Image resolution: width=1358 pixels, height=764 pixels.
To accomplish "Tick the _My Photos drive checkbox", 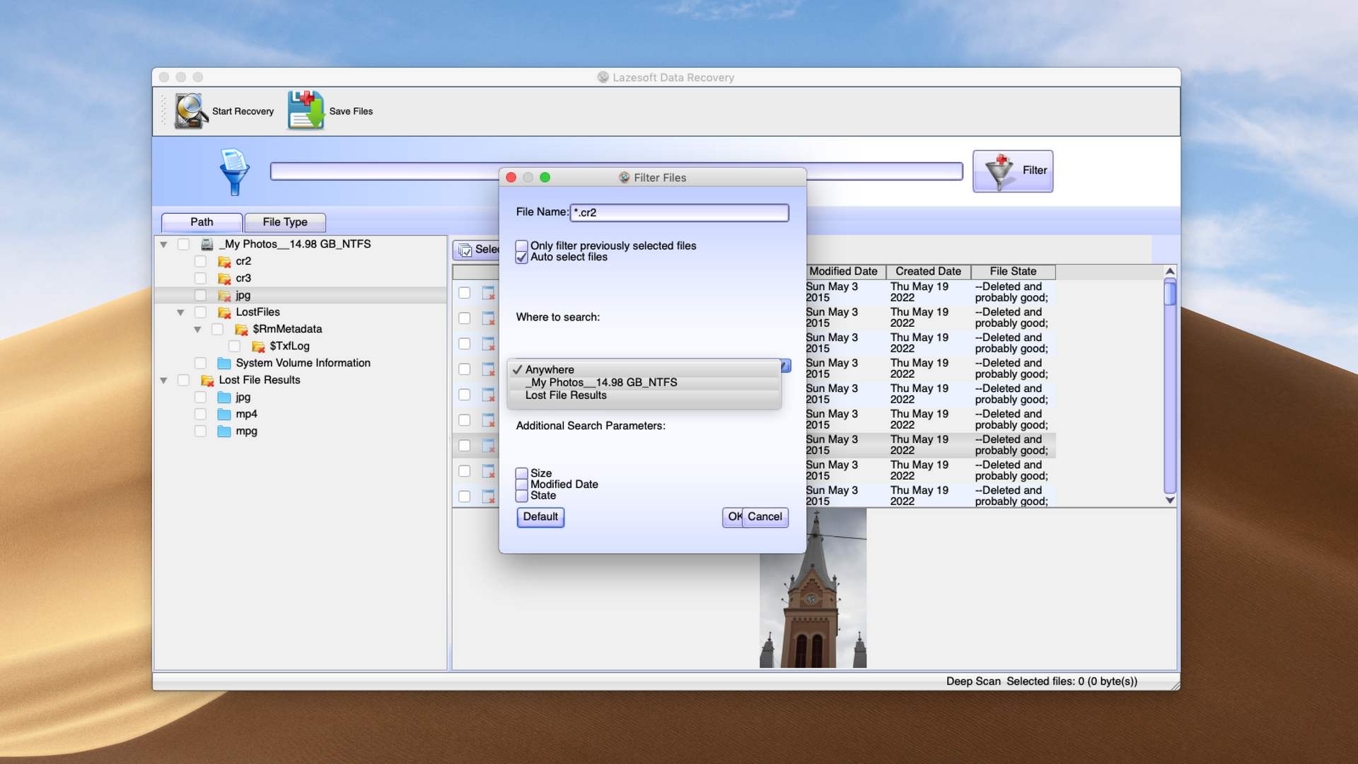I will 183,244.
